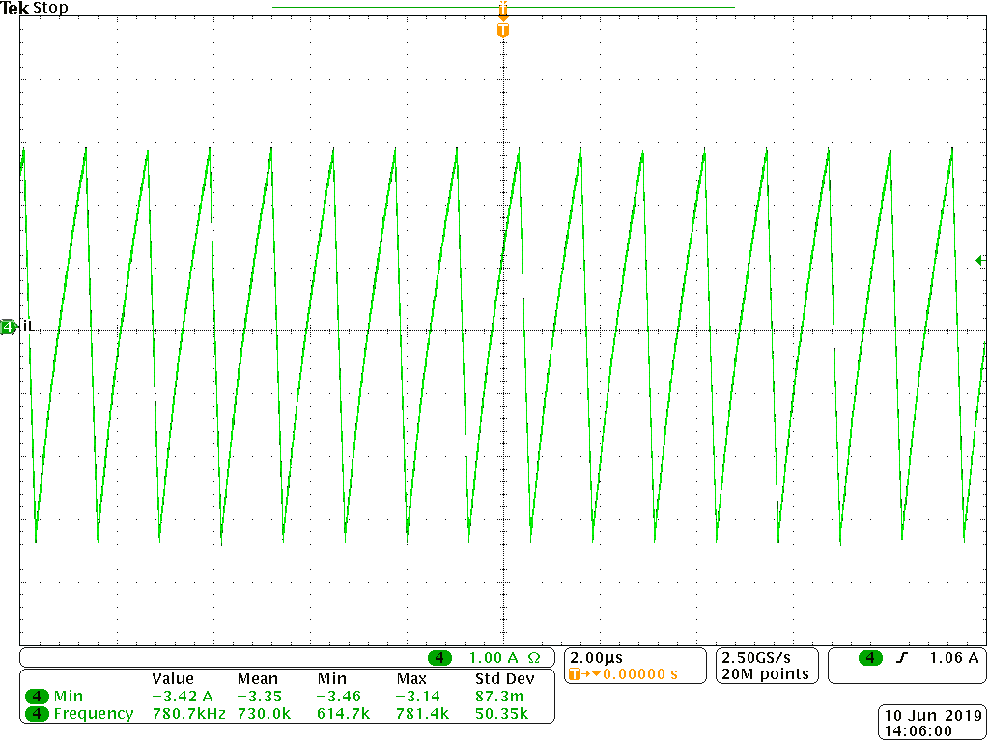
Task: Click the 780.7kHz frequency value
Action: [189, 714]
